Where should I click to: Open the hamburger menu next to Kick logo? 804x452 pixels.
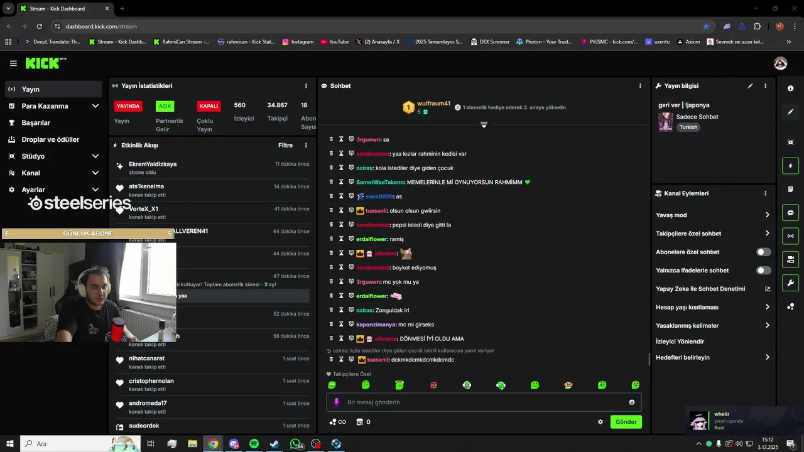pyautogui.click(x=13, y=63)
